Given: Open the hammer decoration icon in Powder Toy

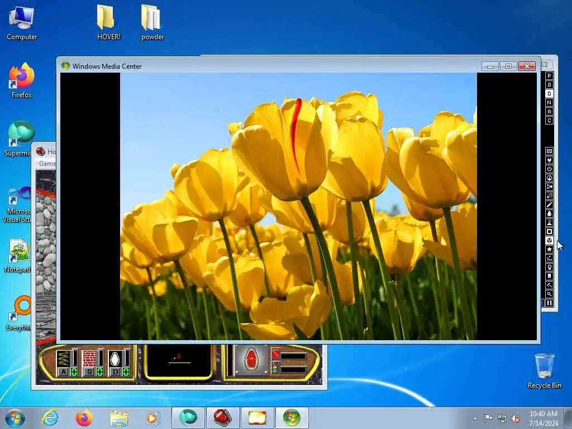Looking at the screenshot, I should coord(549,285).
